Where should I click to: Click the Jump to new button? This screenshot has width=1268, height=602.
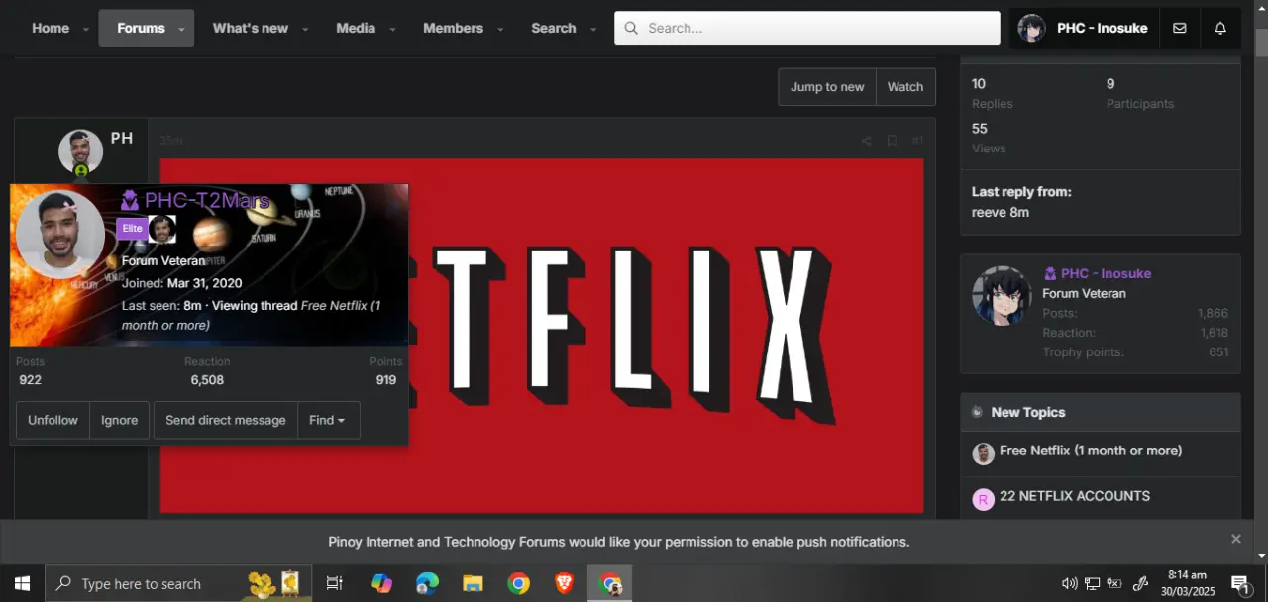click(827, 87)
